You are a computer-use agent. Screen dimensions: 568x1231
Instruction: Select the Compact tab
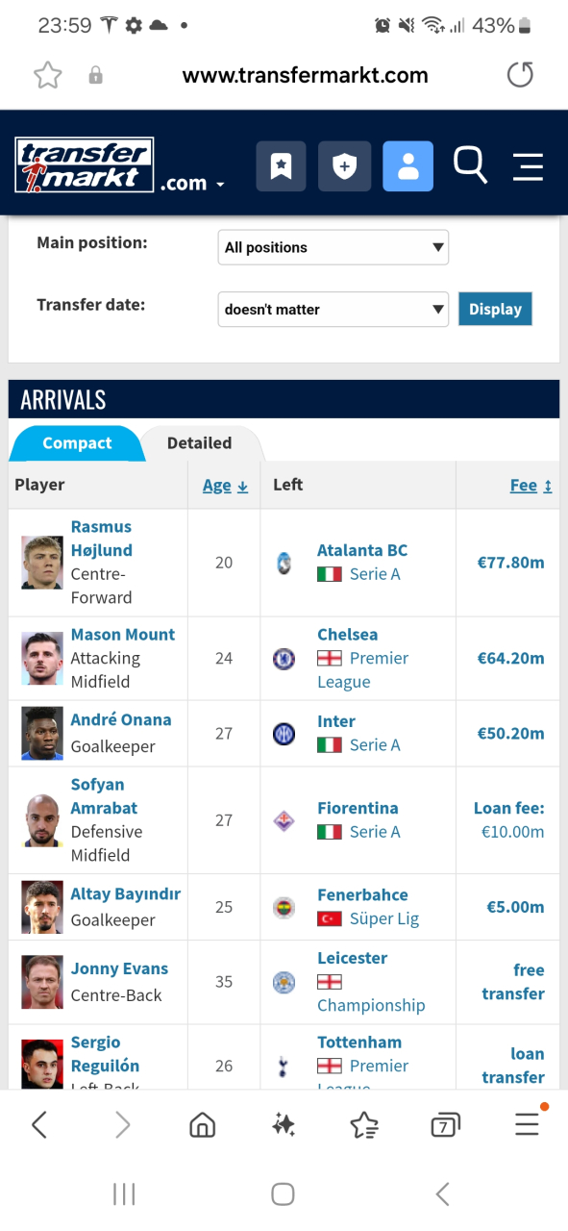click(77, 443)
